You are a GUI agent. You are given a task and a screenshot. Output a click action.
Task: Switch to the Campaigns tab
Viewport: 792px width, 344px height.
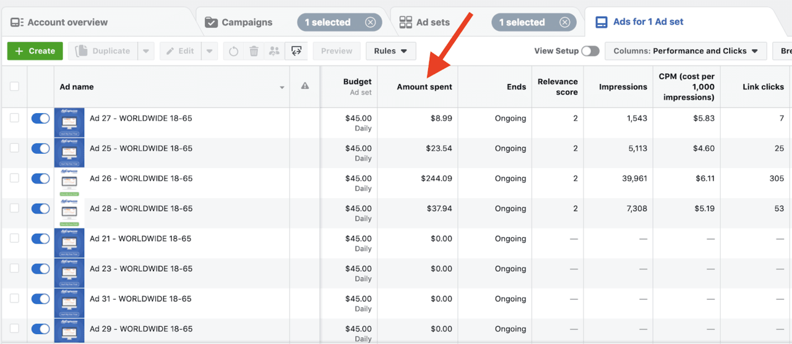click(x=246, y=22)
